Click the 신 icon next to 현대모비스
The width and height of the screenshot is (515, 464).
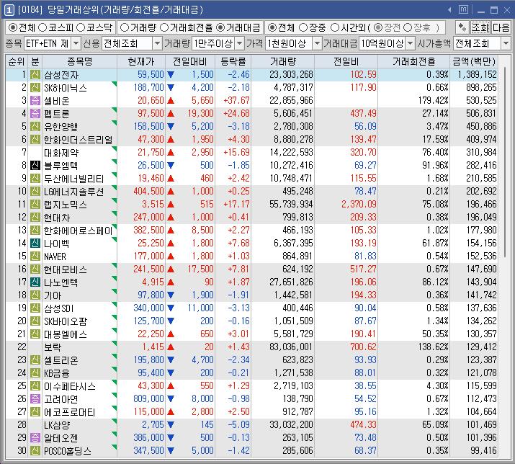click(x=35, y=269)
